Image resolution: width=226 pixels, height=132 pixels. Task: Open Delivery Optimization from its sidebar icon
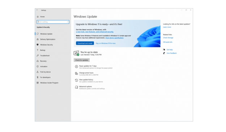click(38, 39)
